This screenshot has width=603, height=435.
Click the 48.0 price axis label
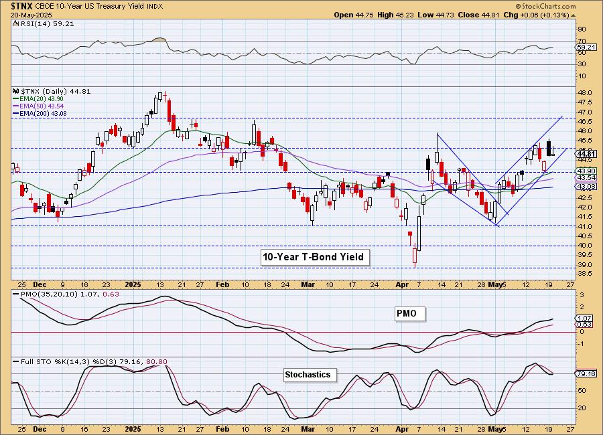coord(585,93)
